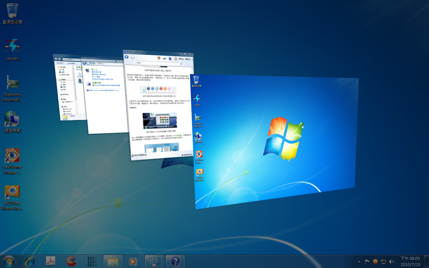429x268 pixels.
Task: Click the Show desktop strip at the taskbar end
Action: pyautogui.click(x=426, y=261)
